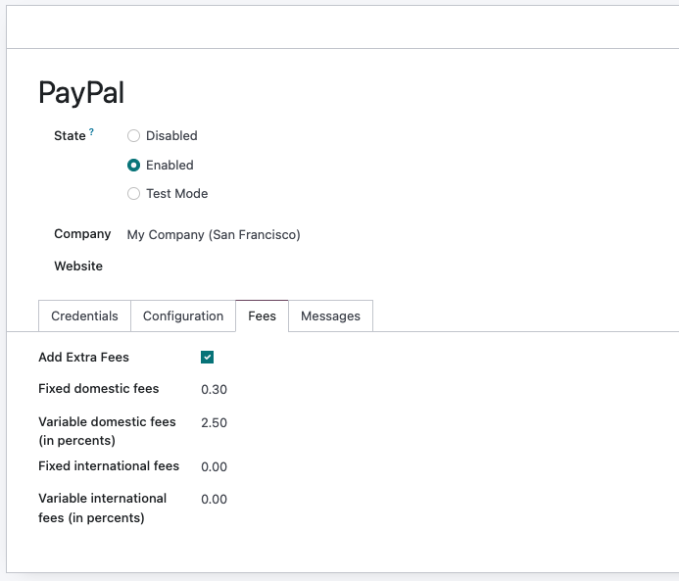Uncheck the Add Extra Fees checkbox
This screenshot has height=581, width=679.
pyautogui.click(x=207, y=358)
